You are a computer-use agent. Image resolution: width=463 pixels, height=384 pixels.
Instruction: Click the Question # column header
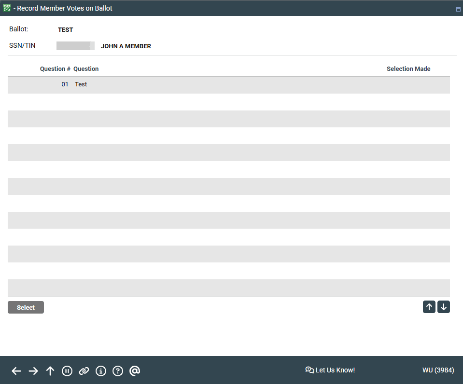pyautogui.click(x=55, y=69)
